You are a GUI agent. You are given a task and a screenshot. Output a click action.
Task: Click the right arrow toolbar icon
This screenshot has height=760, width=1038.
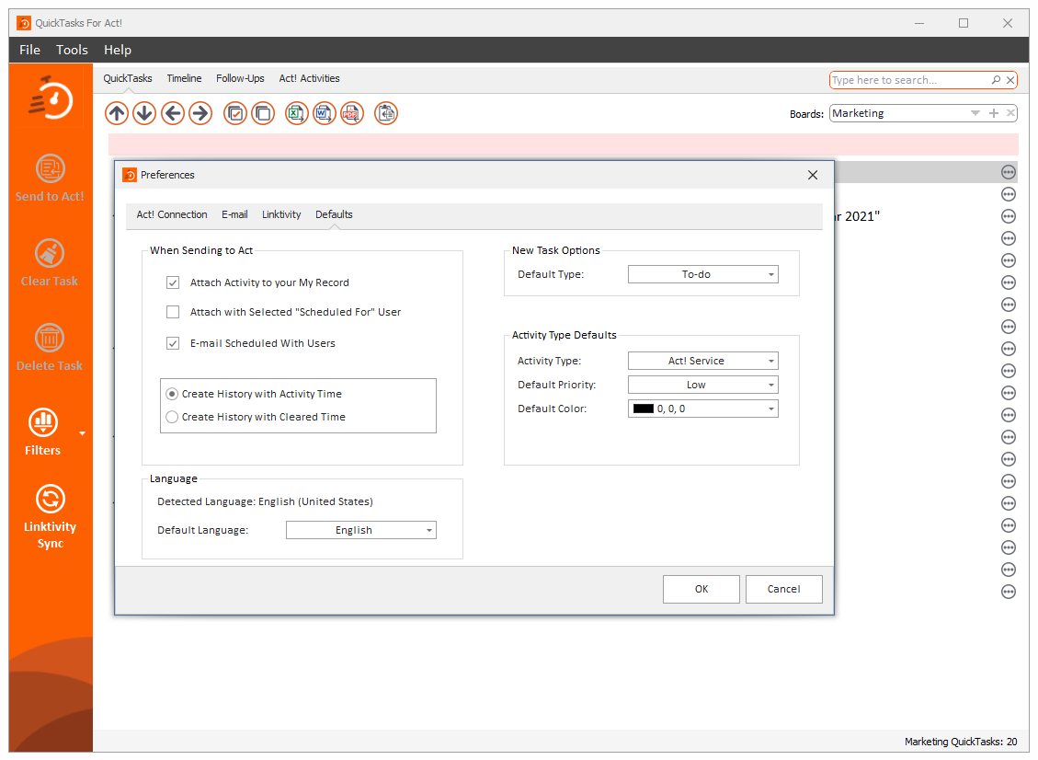point(200,113)
